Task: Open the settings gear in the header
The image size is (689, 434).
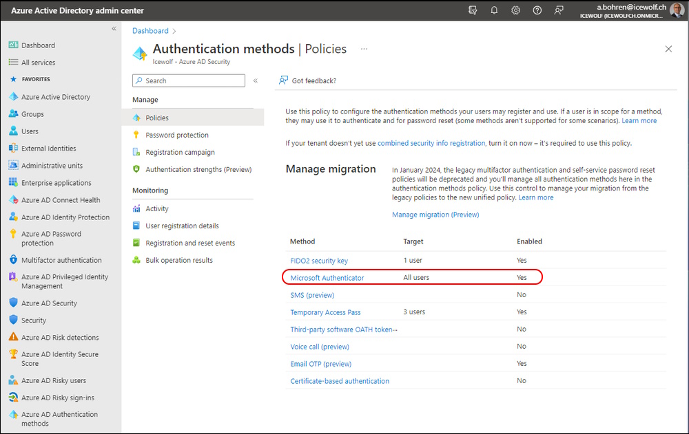Action: (x=516, y=10)
